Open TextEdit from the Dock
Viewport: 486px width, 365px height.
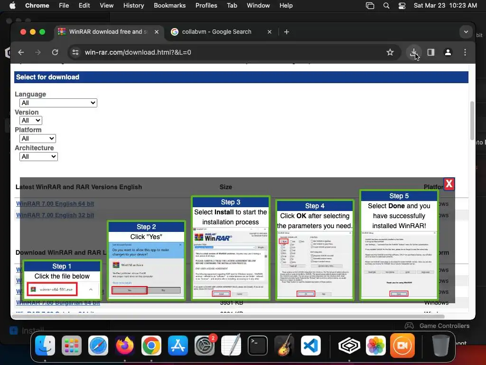[x=231, y=346]
